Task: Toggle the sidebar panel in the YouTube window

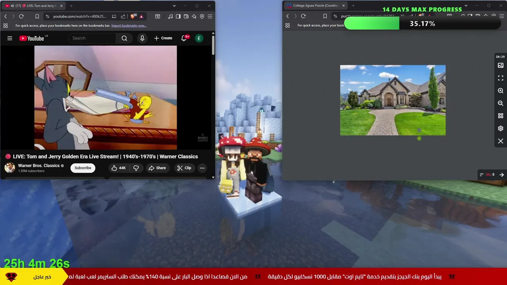Action: tap(178, 16)
